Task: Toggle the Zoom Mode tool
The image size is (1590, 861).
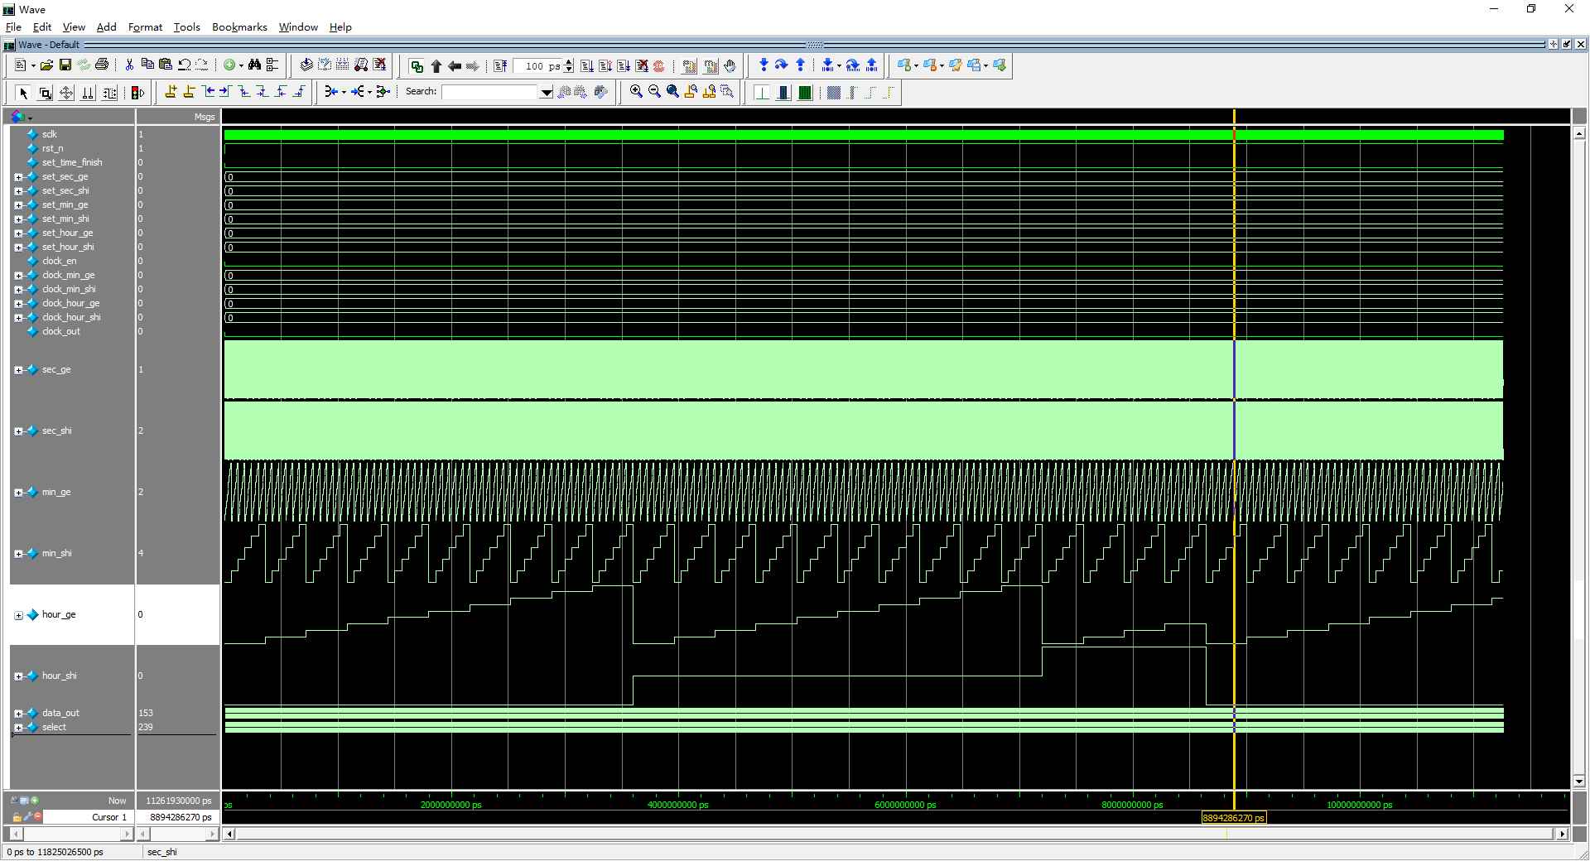Action: point(46,93)
